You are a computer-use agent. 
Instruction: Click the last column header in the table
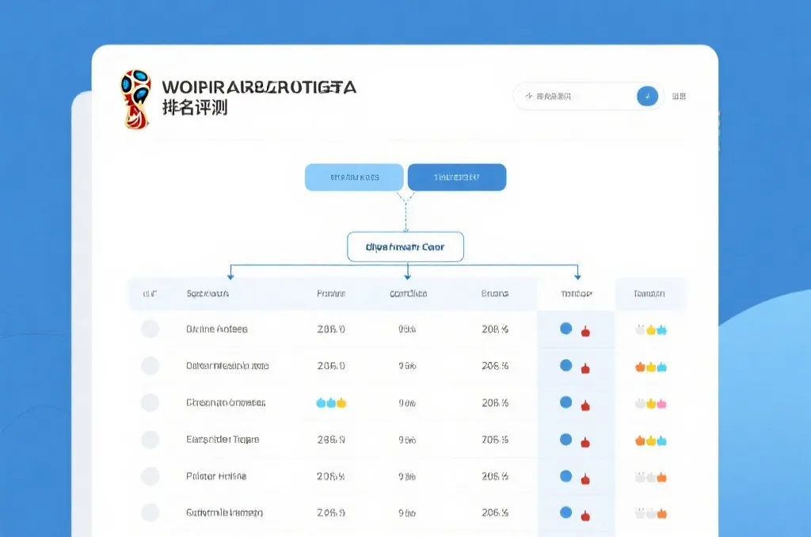pyautogui.click(x=649, y=293)
